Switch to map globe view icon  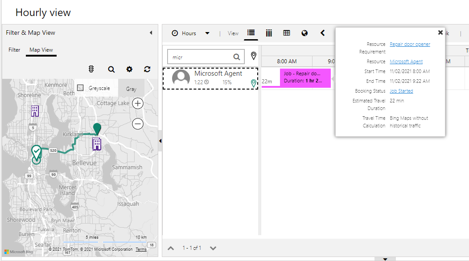tap(304, 33)
